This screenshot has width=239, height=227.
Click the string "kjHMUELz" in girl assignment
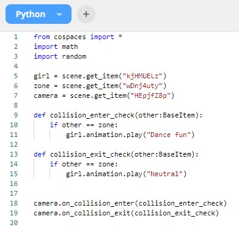(142, 76)
